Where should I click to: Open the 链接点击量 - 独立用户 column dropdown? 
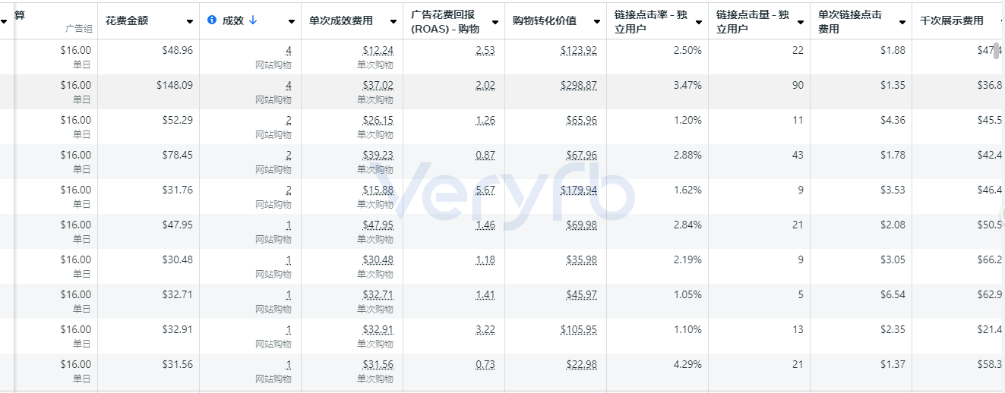pyautogui.click(x=800, y=22)
